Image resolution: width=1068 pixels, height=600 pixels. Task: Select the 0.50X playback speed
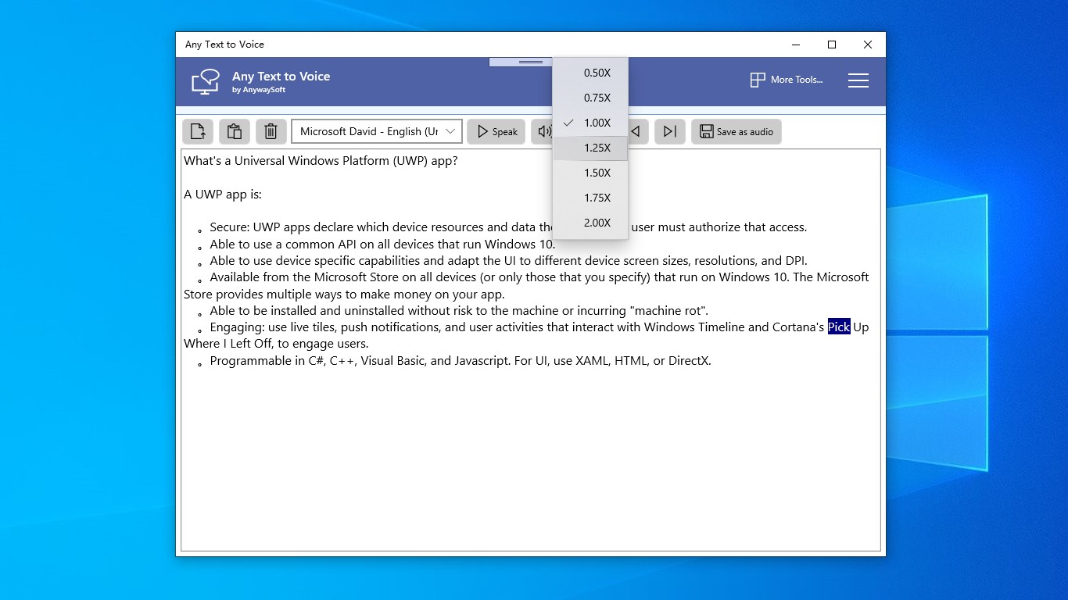coord(597,73)
